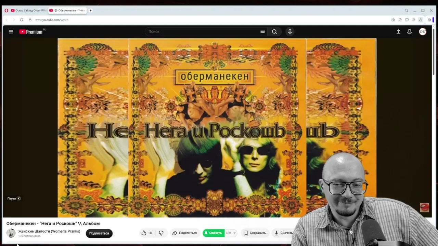
Task: Open the YouTube account avatar menu
Action: 423,32
